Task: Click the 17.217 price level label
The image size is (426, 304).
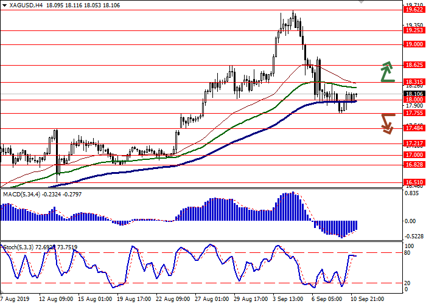Action: [x=414, y=143]
